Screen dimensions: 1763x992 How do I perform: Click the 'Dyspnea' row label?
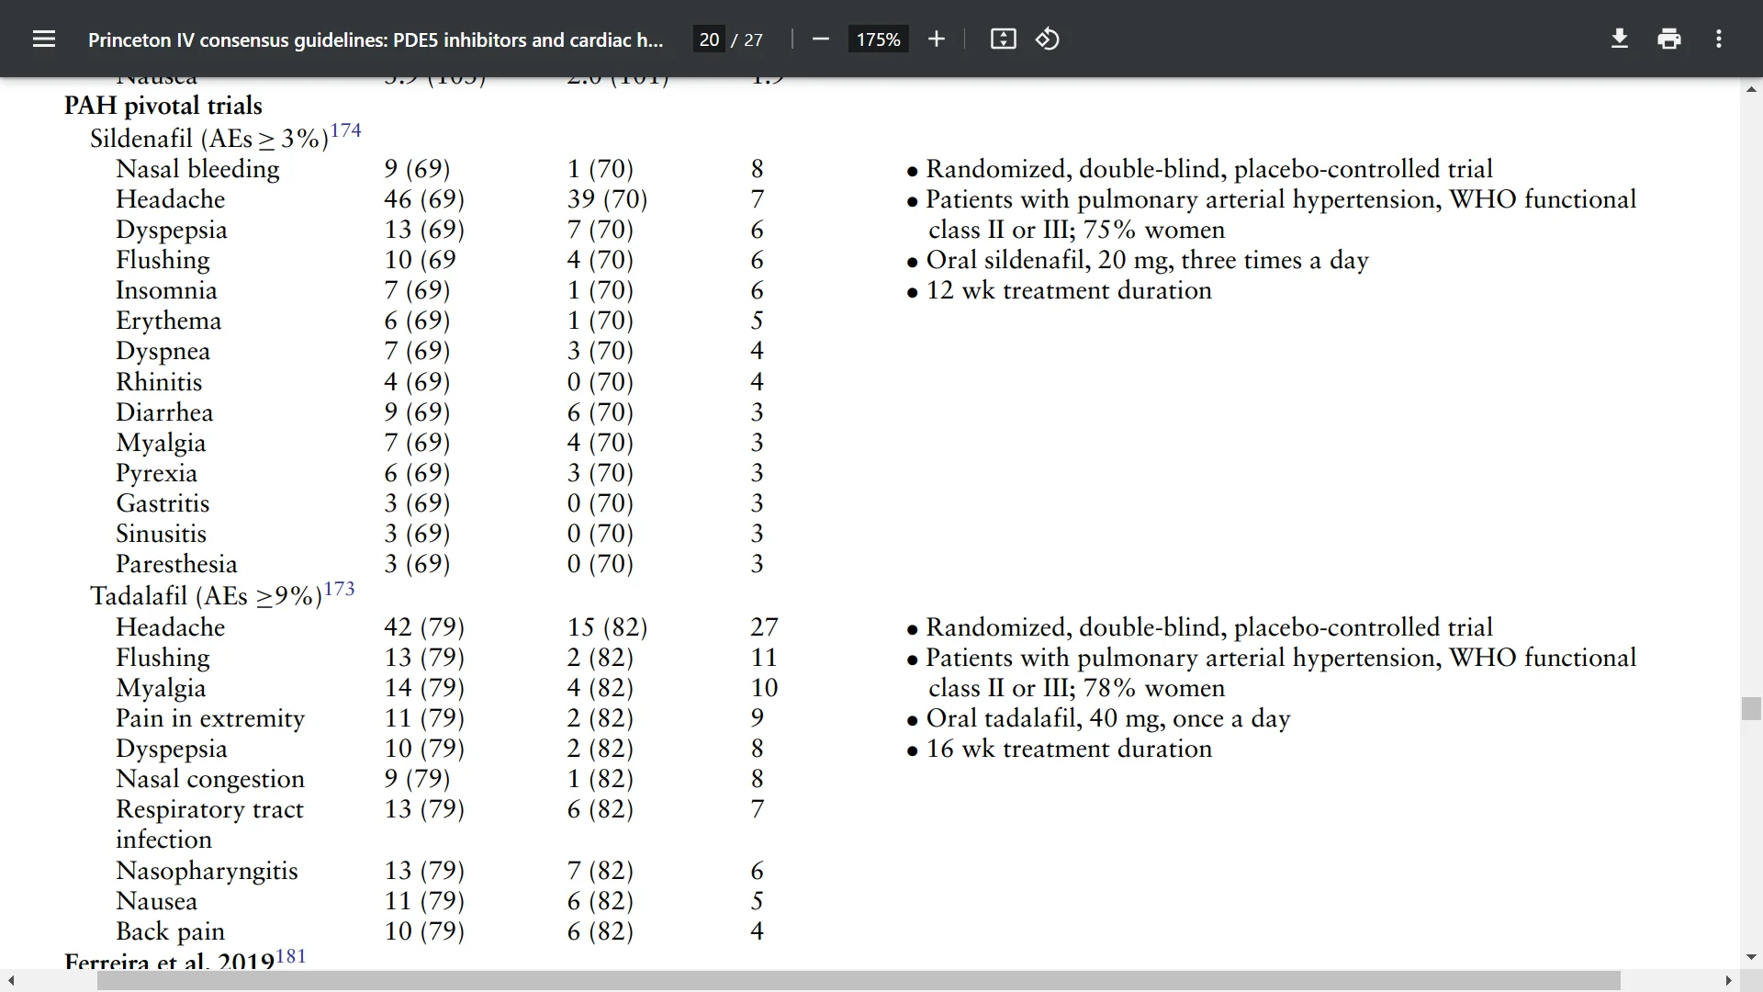[x=163, y=351]
